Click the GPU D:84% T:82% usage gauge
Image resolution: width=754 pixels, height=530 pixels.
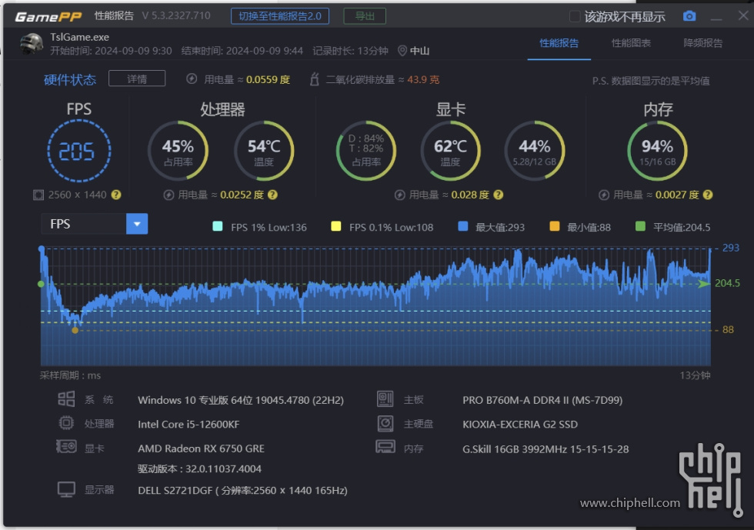click(x=366, y=151)
